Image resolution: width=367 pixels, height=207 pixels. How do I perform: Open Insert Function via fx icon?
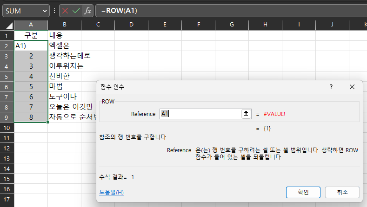(x=87, y=11)
